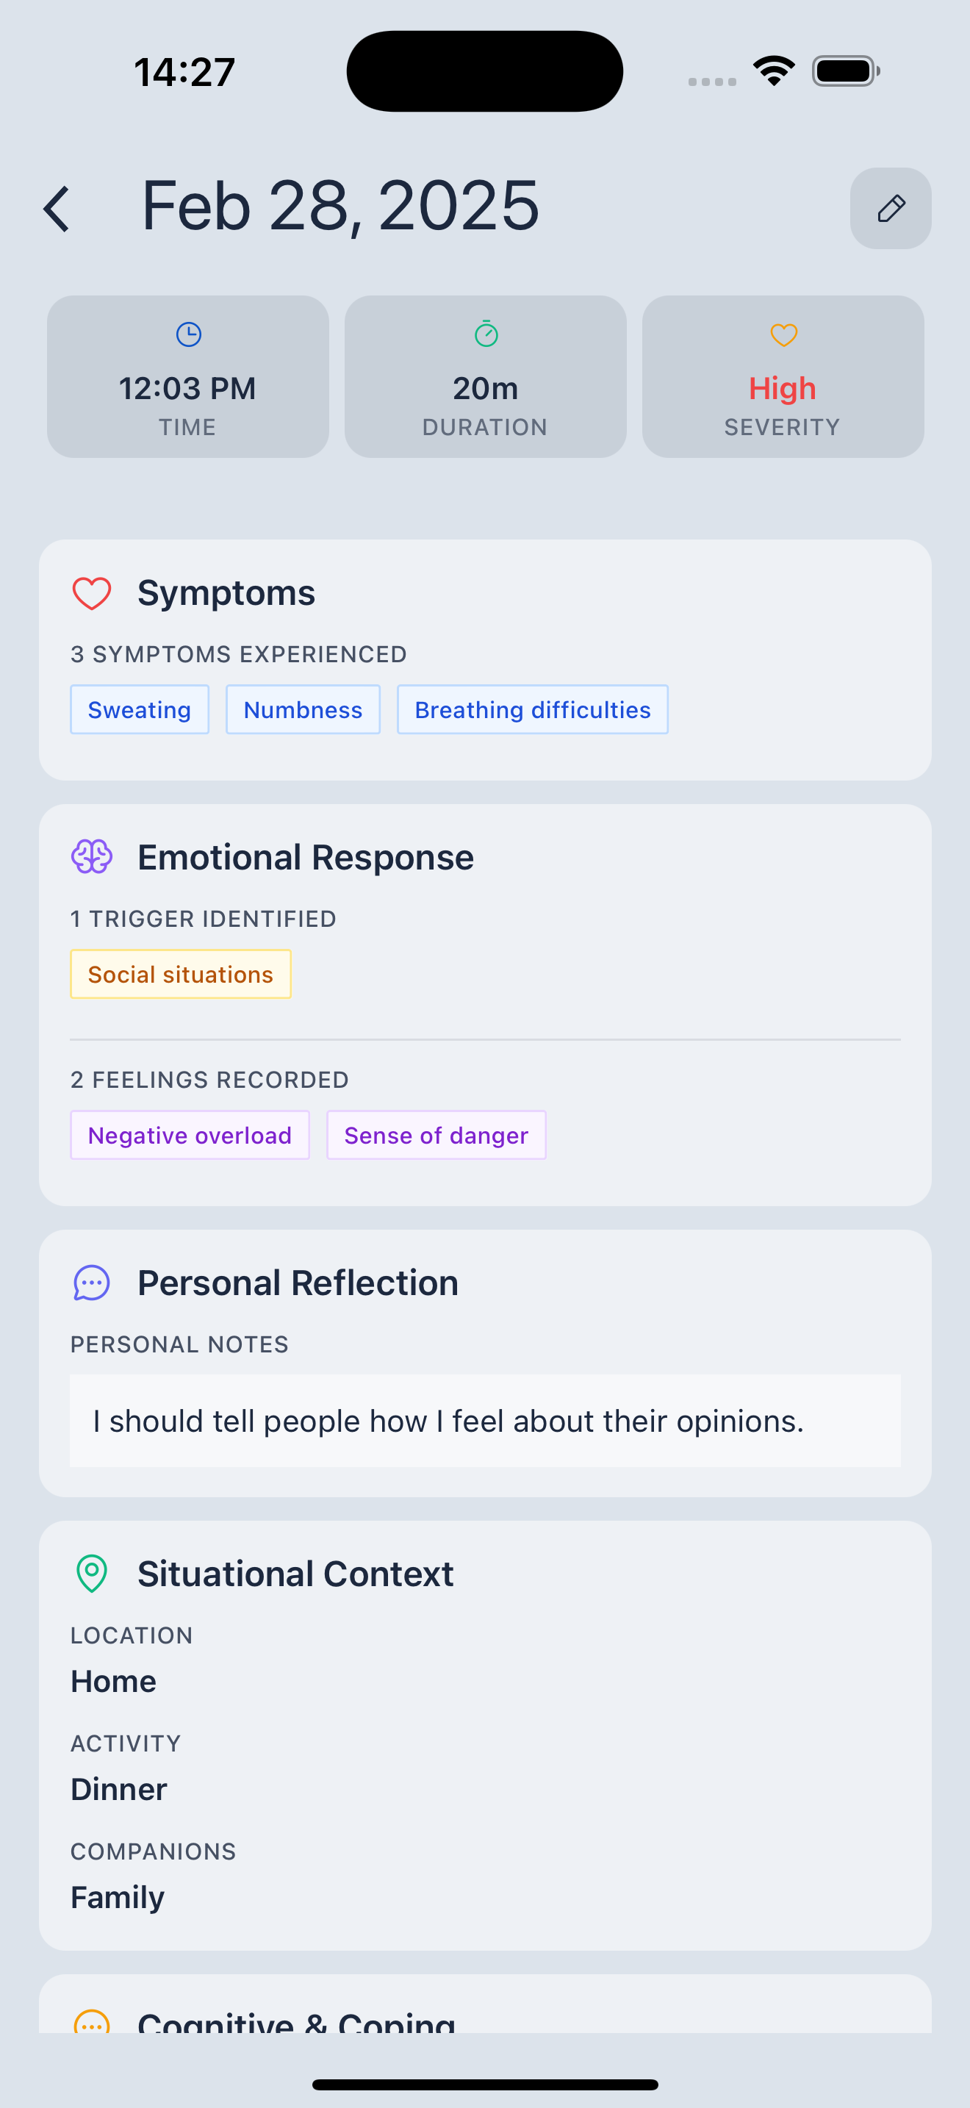Viewport: 970px width, 2108px height.
Task: Tap the personal notes text box
Action: point(485,1421)
